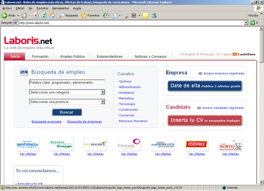Click the Atrás back arrow icon
This screenshot has height=191, width=264.
point(4,15)
